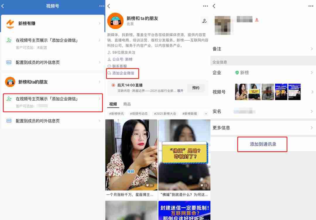Tap the channel profile avatar image
The image size is (316, 220).
pyautogui.click(x=115, y=21)
